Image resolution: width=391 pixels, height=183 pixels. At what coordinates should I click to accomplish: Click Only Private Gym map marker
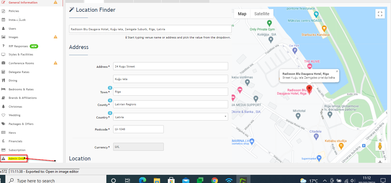point(269,23)
